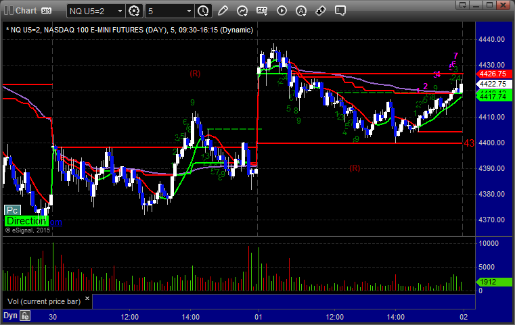Open the chart comment bubble icon
Viewport: 515px width, 325px height.
340,11
